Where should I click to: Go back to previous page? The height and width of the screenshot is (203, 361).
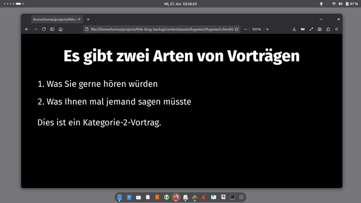(27, 29)
